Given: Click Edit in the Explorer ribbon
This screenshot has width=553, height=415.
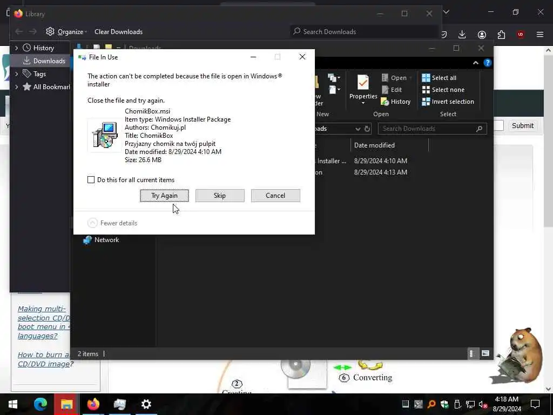Looking at the screenshot, I should pyautogui.click(x=392, y=90).
